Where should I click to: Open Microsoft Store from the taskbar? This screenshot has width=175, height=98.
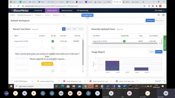pos(68,86)
